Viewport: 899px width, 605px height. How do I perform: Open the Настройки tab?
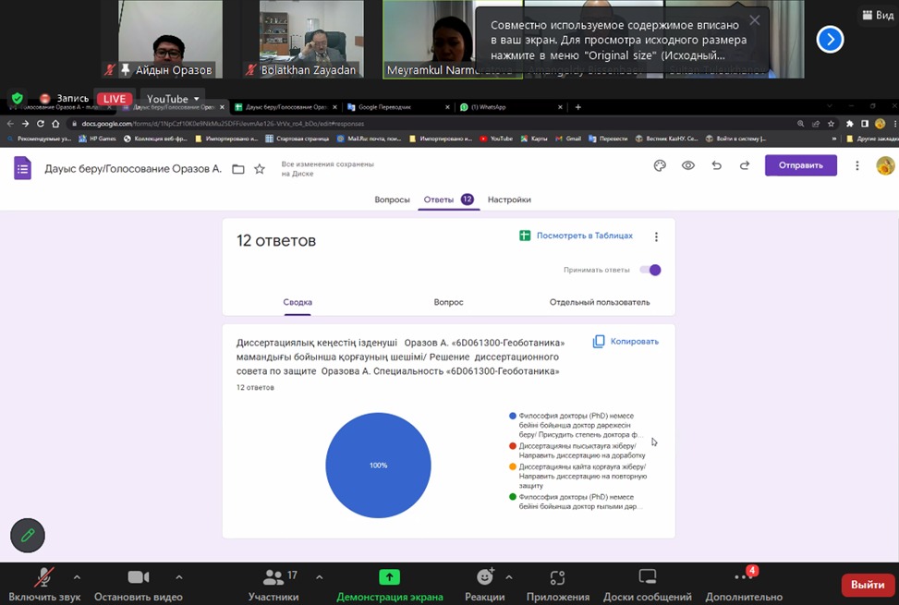point(509,200)
